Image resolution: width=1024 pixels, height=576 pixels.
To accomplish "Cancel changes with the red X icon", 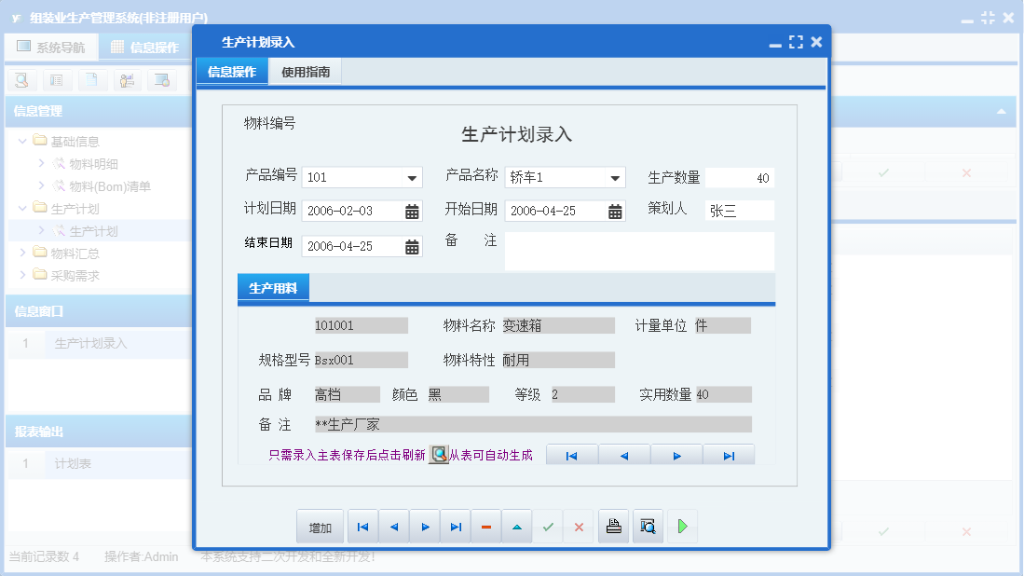I will 578,526.
